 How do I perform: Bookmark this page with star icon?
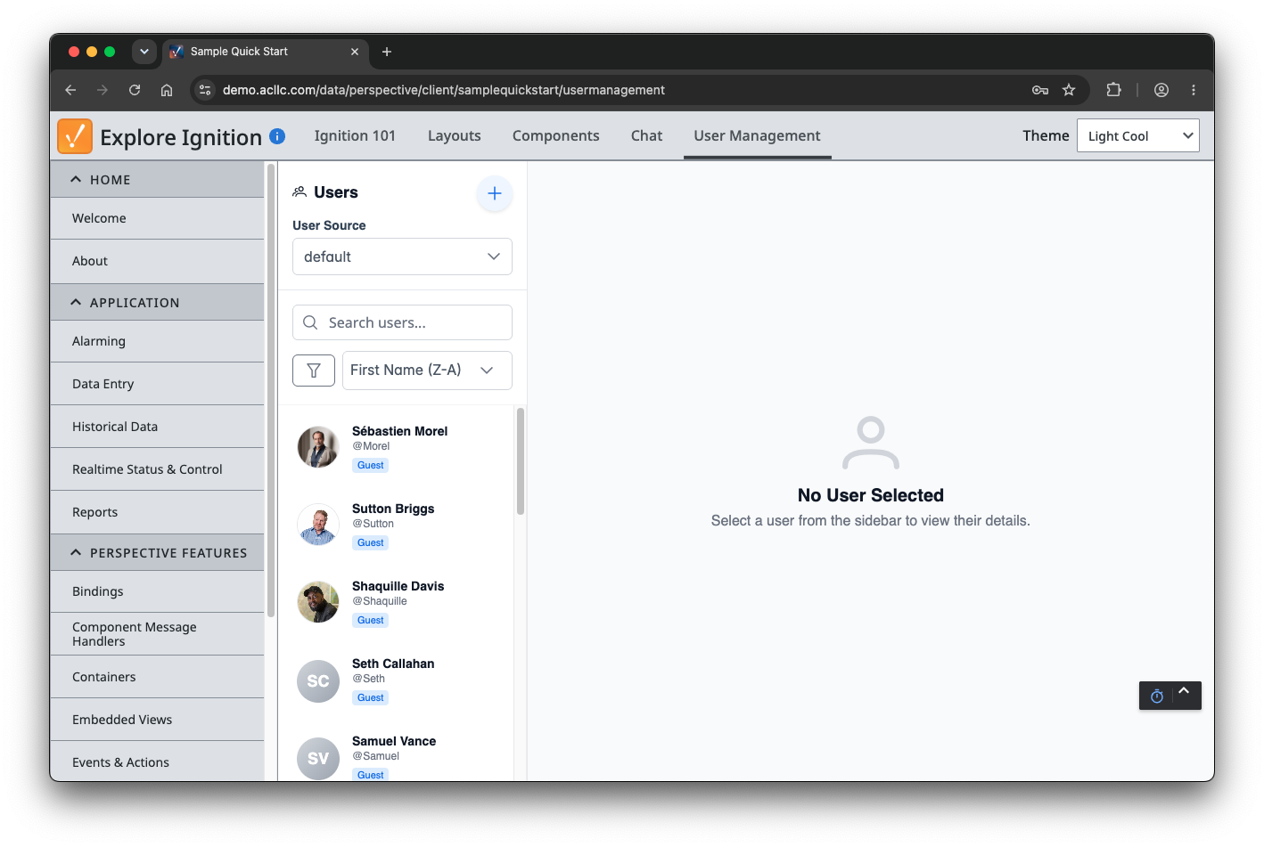point(1069,90)
